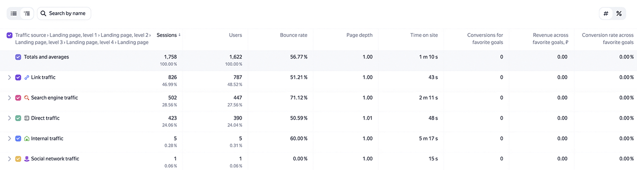
Task: Expand the Direct traffic row
Action: tap(9, 118)
